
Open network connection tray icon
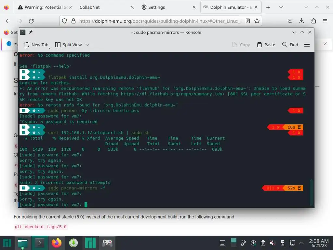click(x=292, y=243)
